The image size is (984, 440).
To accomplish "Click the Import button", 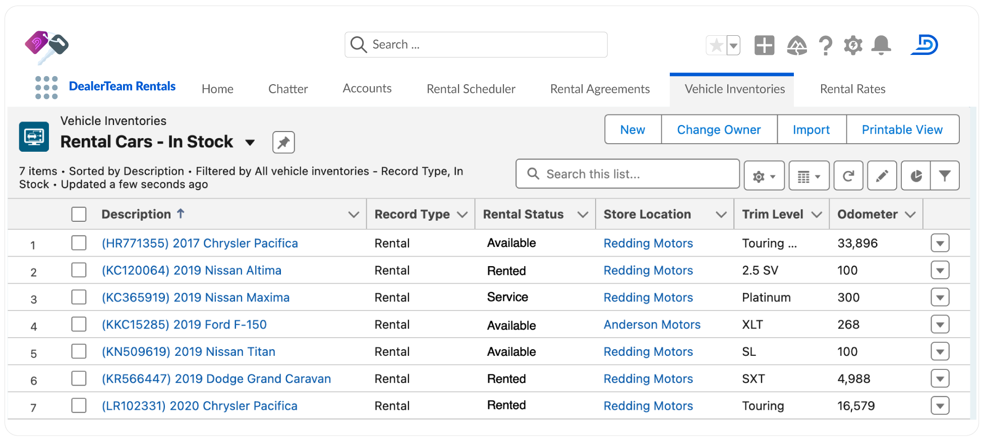I will 812,130.
